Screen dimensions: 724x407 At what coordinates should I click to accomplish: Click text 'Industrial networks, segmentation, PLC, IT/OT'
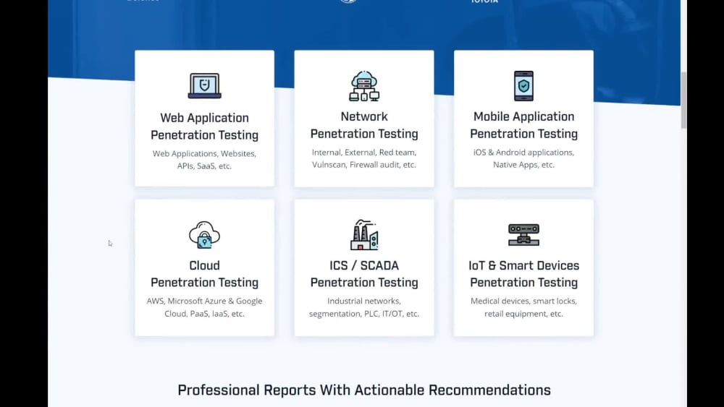coord(364,307)
